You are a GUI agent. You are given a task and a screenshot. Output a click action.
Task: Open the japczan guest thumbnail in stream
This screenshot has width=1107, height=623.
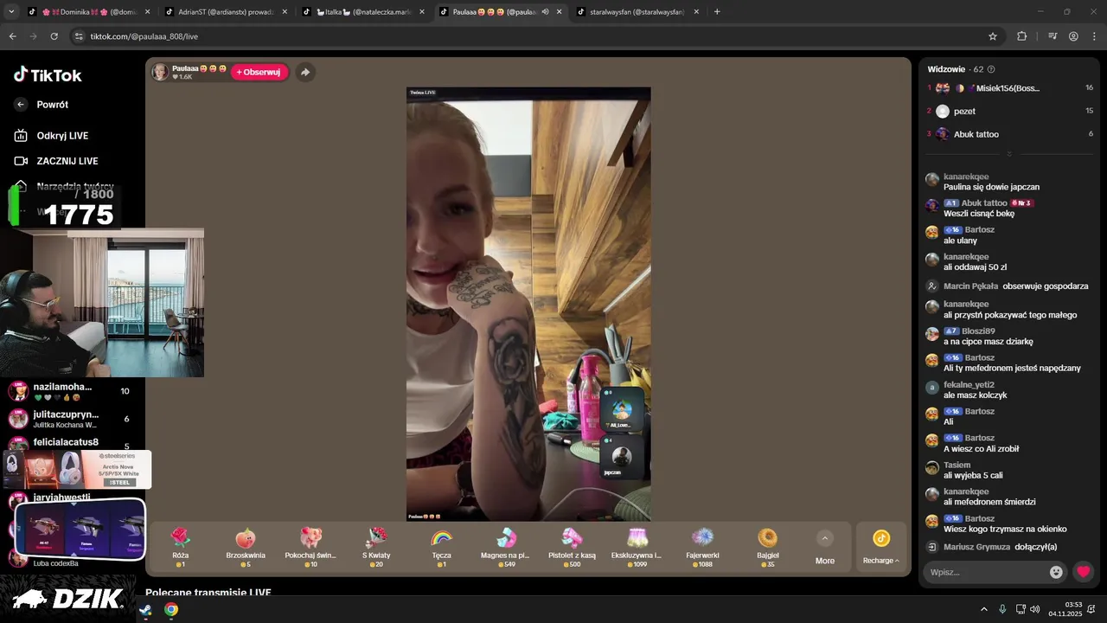(622, 457)
